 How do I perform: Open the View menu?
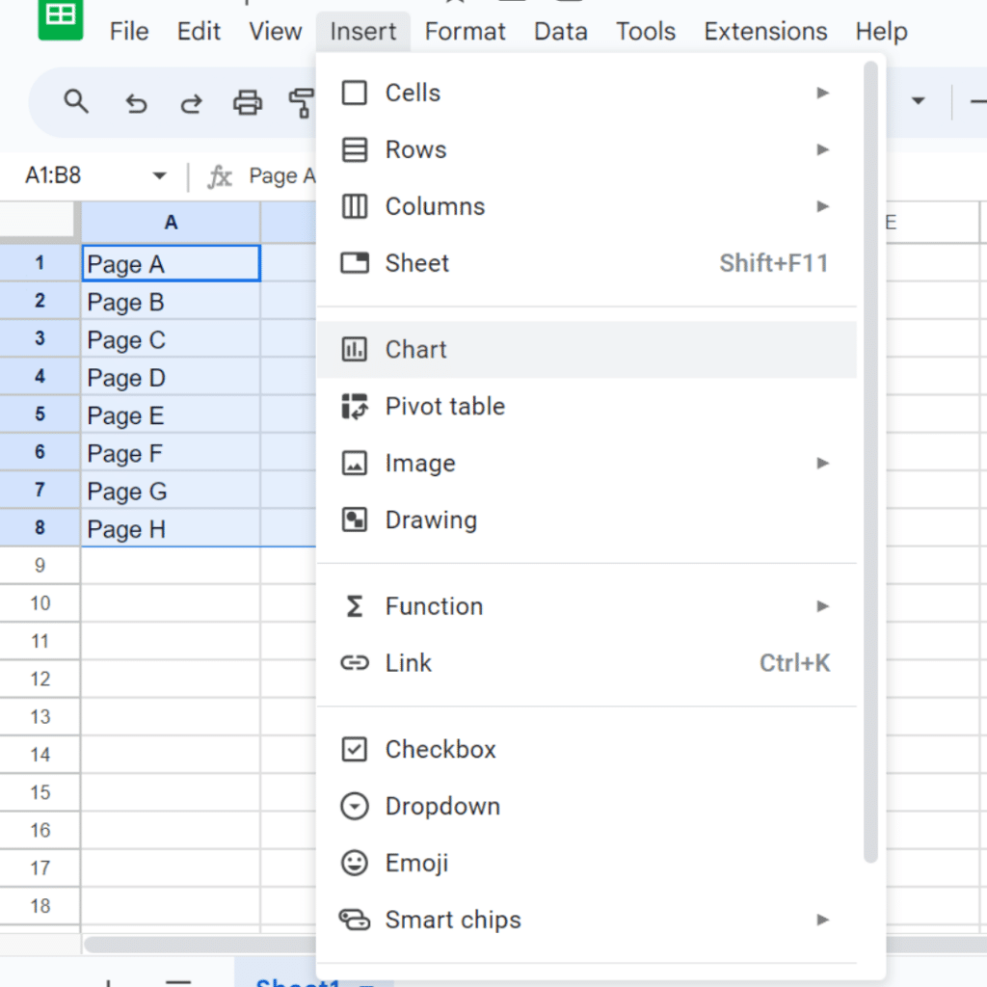tap(275, 32)
